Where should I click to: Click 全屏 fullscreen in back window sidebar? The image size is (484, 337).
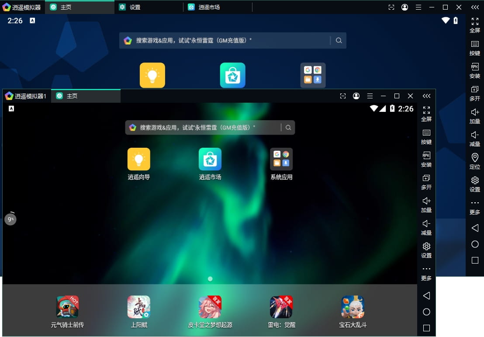click(x=475, y=25)
